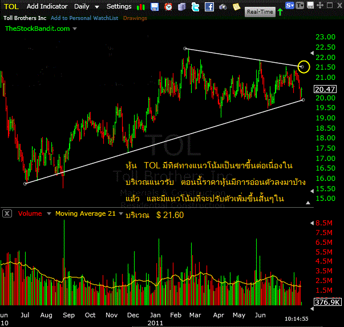The height and width of the screenshot is (327, 344).
Task: Click the gray save layout icon
Action: pos(310,5)
